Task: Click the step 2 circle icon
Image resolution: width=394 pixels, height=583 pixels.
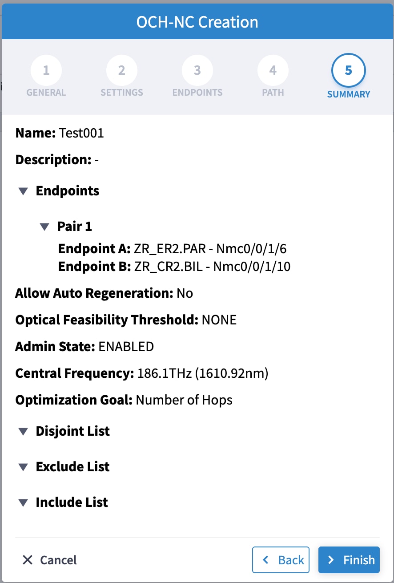Action: [122, 70]
